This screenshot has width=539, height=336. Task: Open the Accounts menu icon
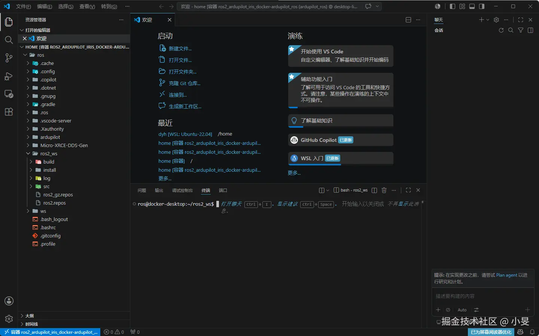[x=9, y=301]
